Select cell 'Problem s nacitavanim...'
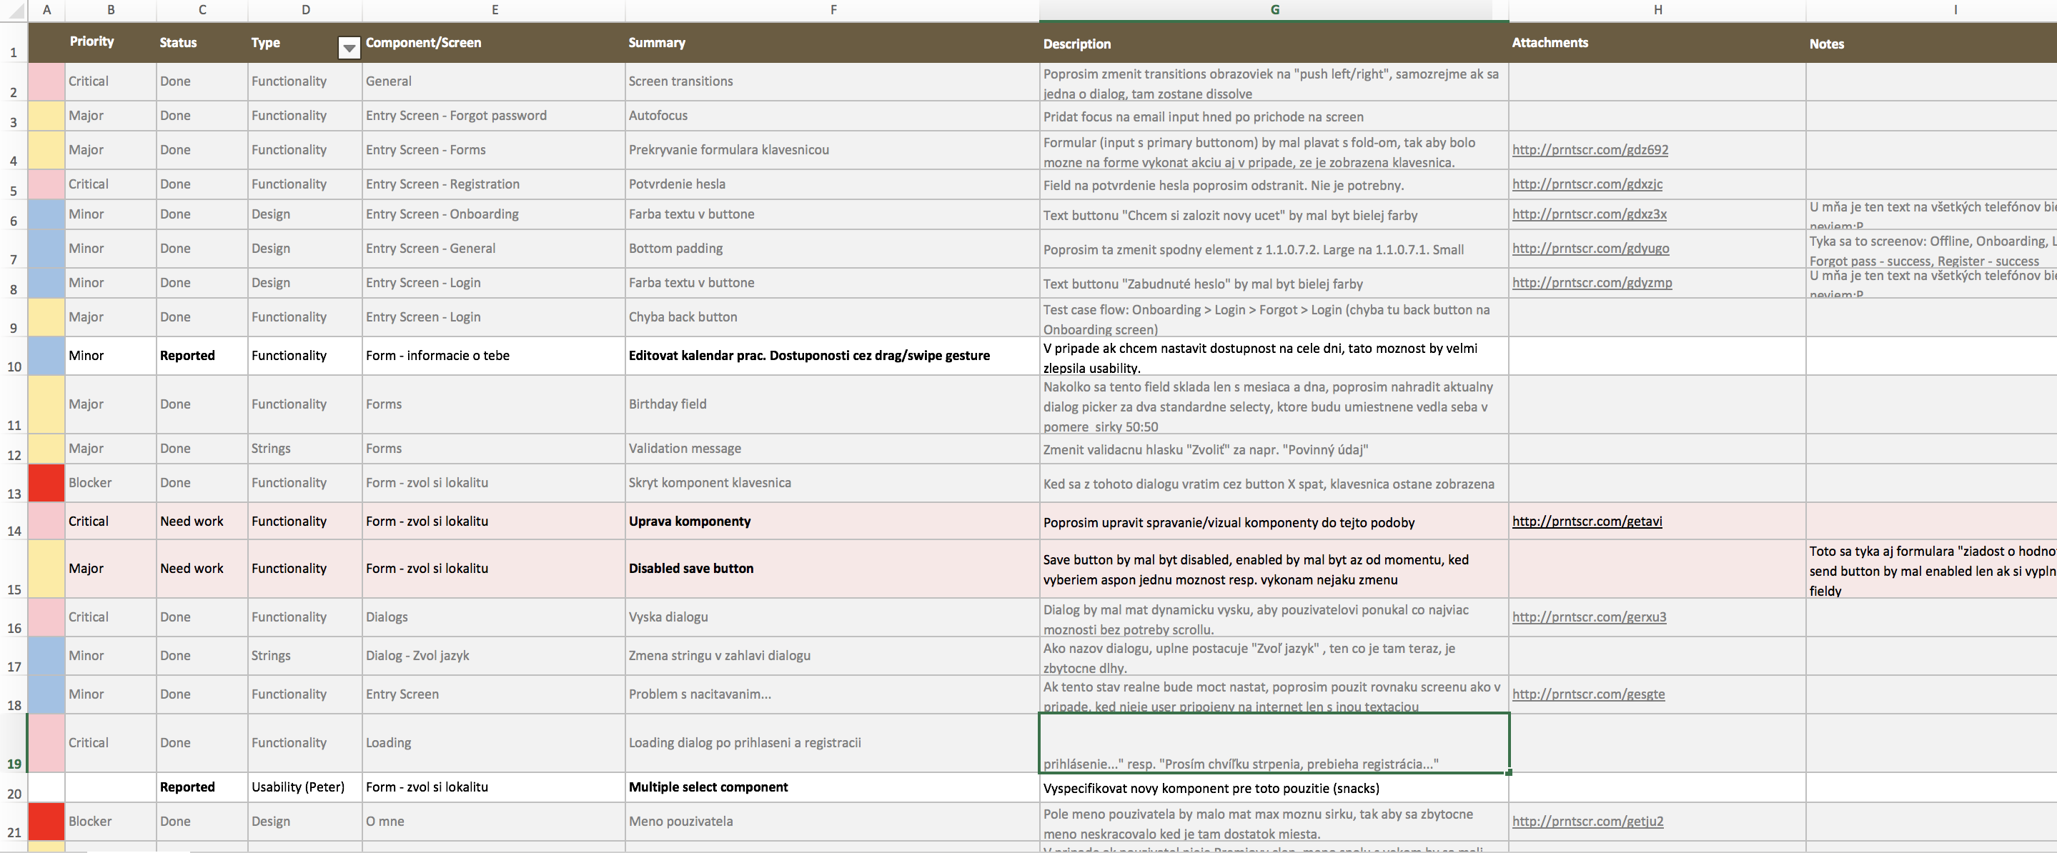2057x853 pixels. coord(832,695)
